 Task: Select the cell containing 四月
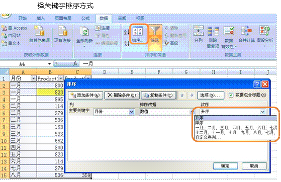click(x=23, y=147)
